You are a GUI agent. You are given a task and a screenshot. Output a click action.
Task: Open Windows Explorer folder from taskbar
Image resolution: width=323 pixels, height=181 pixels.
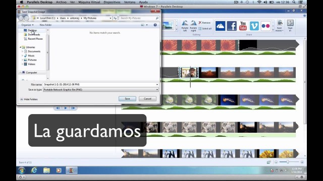pyautogui.click(x=46, y=170)
